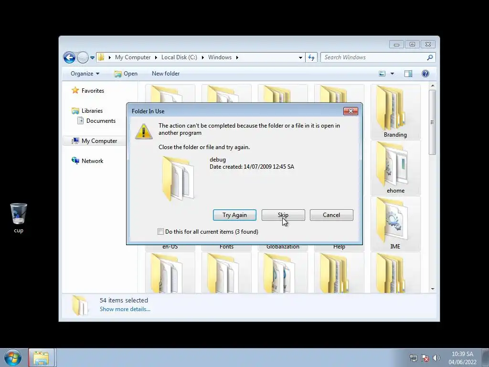Click the file list scroll down arrow
Viewport: 489px width, 367px height.
(x=433, y=289)
